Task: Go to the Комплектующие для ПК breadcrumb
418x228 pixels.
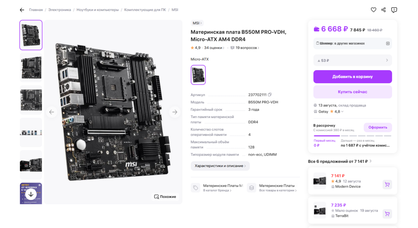Action: coord(145,10)
